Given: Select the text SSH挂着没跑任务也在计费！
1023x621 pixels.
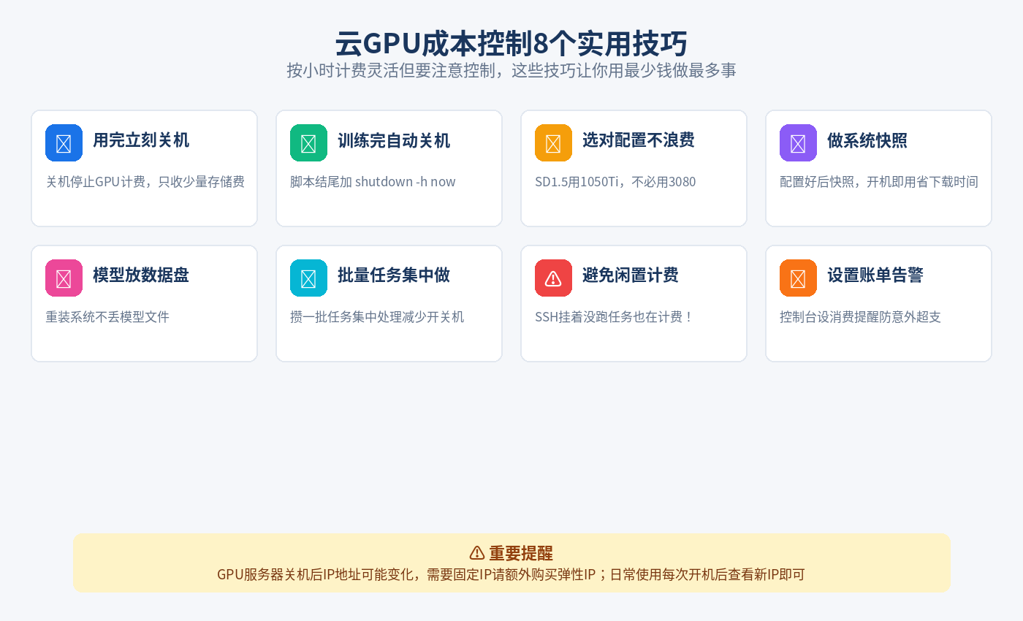Looking at the screenshot, I should (x=615, y=317).
